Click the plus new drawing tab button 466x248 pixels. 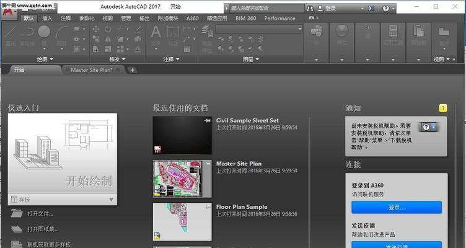click(132, 70)
